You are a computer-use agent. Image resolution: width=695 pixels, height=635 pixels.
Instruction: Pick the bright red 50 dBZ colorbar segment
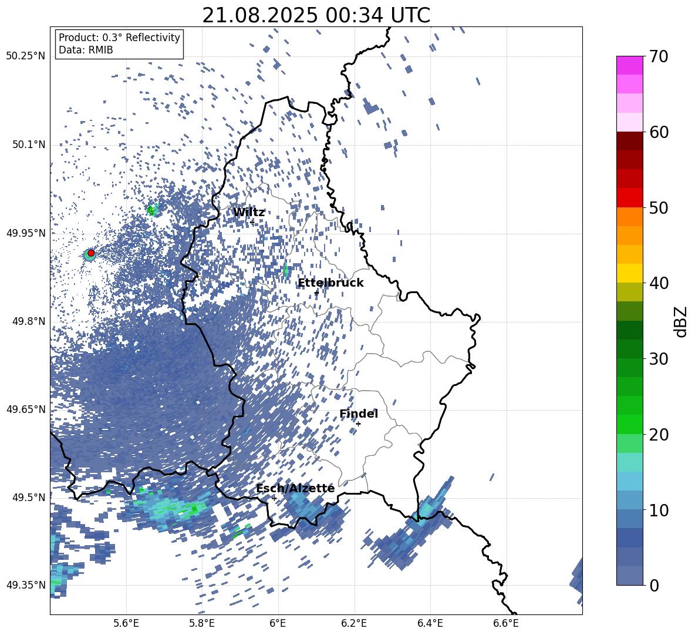pos(629,198)
